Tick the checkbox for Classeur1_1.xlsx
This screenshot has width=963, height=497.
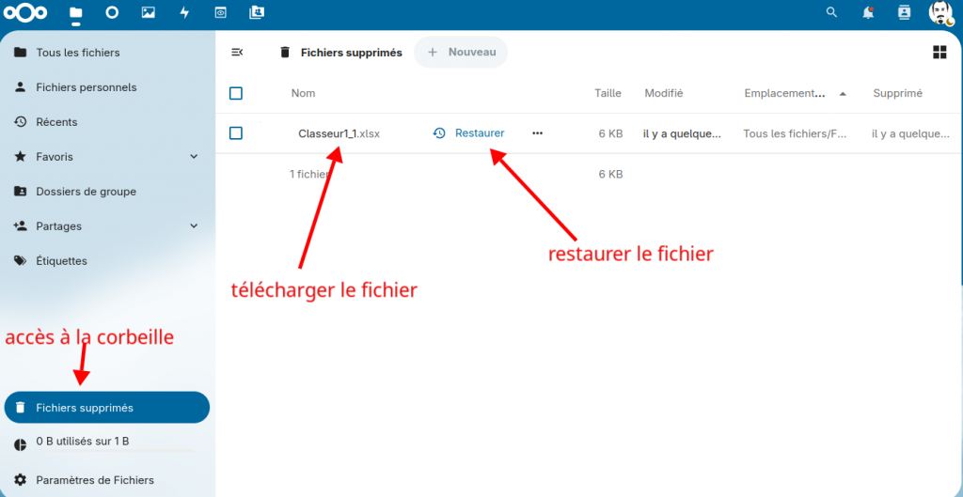coord(236,133)
